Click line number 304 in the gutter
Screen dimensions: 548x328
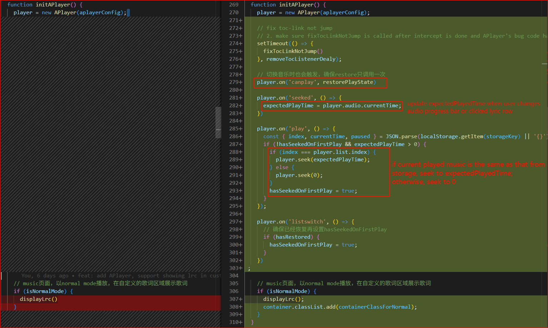(x=234, y=276)
